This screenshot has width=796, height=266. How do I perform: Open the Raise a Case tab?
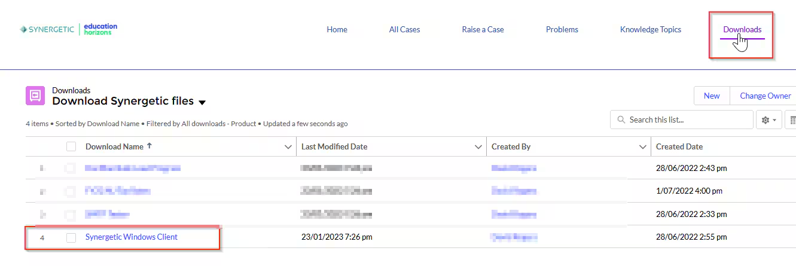[483, 29]
